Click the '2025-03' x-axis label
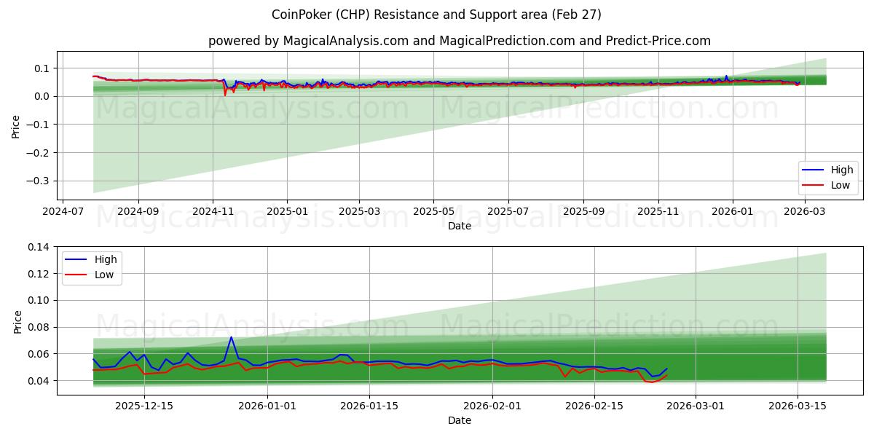The image size is (874, 437). coord(359,210)
